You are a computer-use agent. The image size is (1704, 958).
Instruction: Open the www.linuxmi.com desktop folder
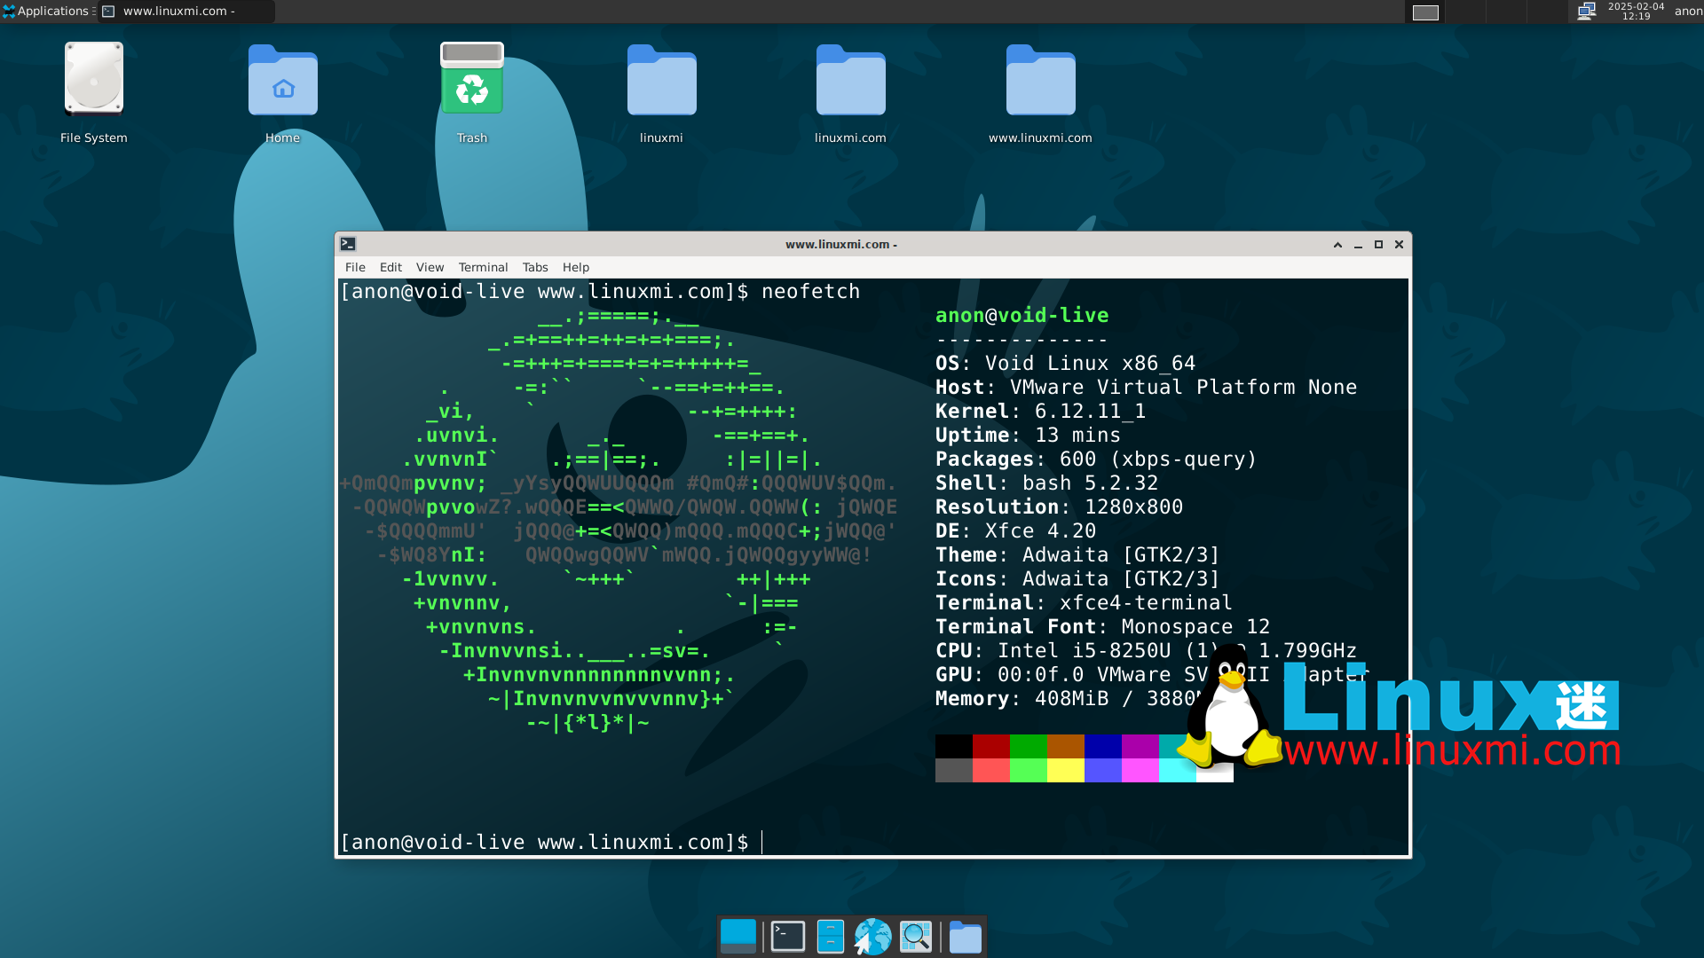[1040, 82]
